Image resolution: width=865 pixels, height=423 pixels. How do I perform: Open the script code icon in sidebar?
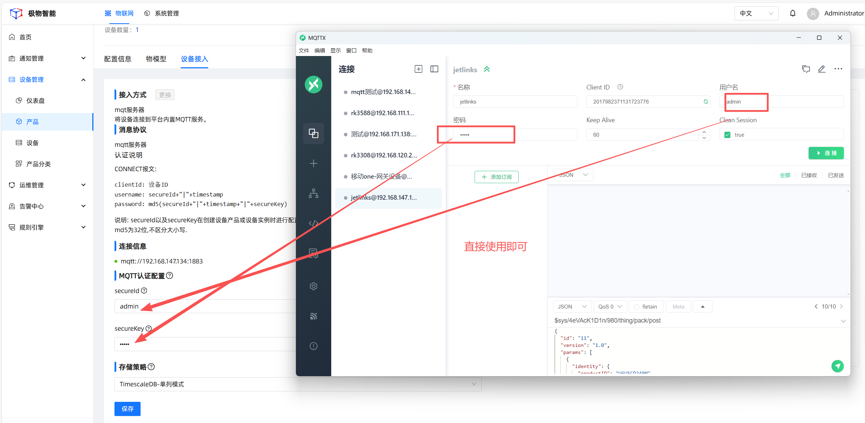(x=313, y=223)
